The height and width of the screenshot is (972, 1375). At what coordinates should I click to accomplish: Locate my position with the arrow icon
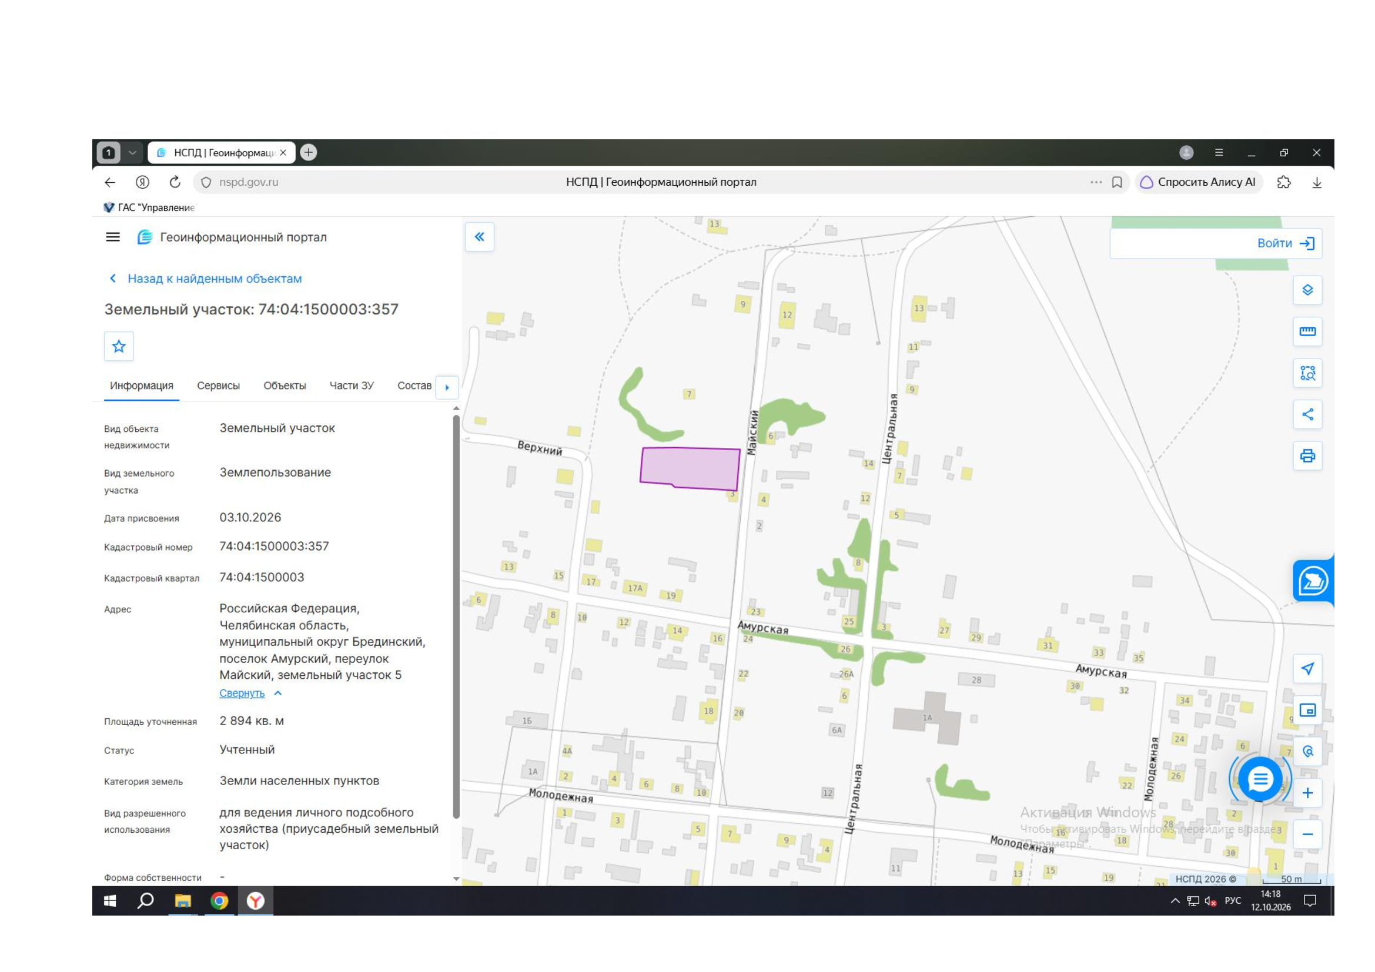[x=1307, y=669]
